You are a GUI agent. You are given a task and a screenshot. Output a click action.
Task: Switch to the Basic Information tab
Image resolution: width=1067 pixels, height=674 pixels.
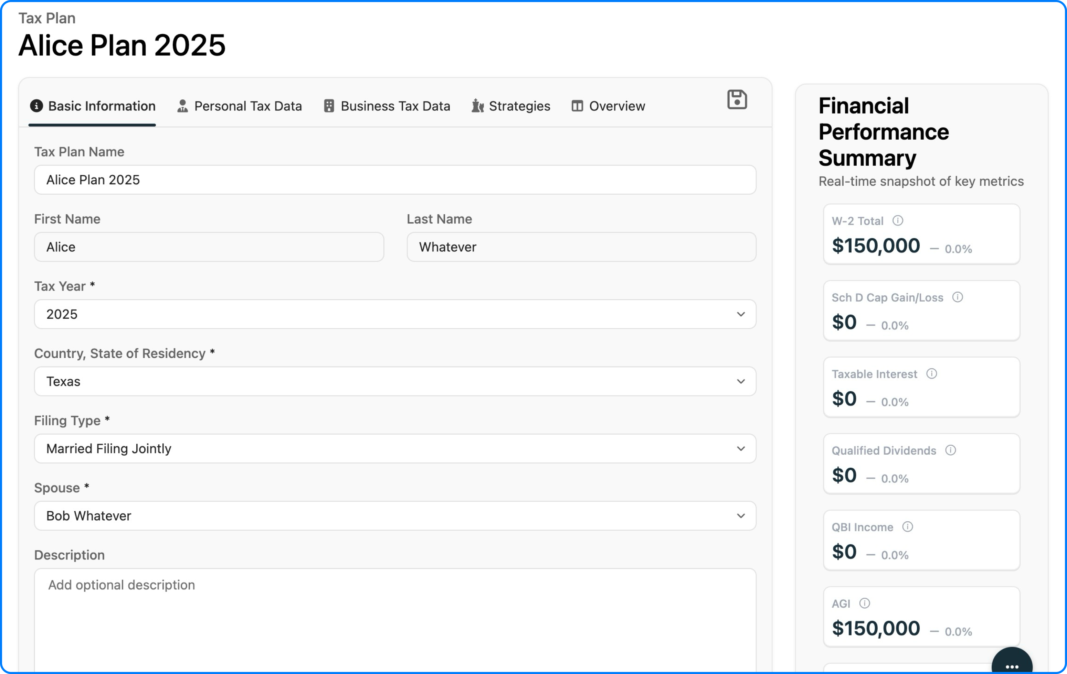[x=93, y=106]
